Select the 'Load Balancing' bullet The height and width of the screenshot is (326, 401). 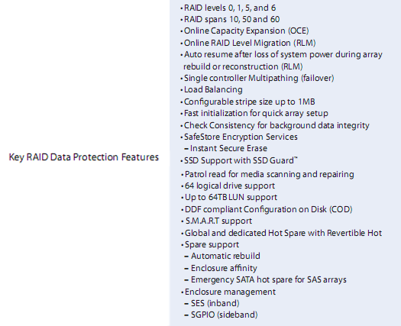click(x=212, y=90)
